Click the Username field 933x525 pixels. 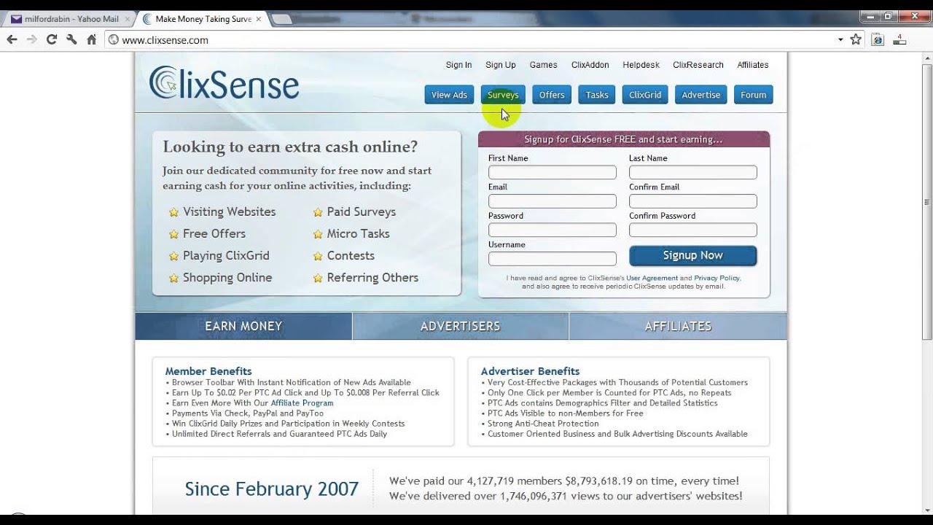pos(553,259)
